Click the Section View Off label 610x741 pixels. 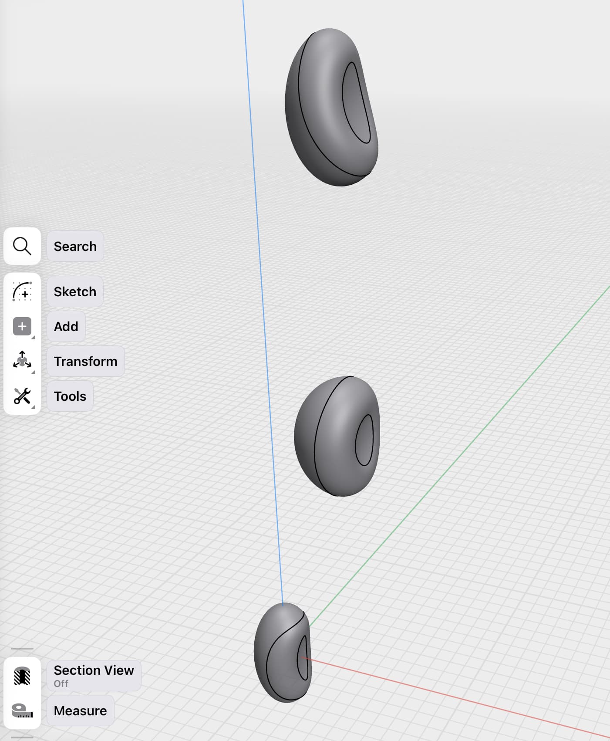pyautogui.click(x=94, y=676)
